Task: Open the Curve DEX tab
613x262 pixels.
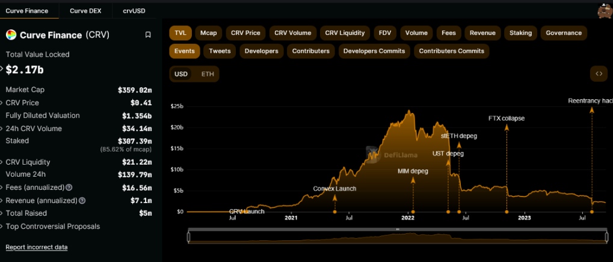Action: tap(85, 11)
